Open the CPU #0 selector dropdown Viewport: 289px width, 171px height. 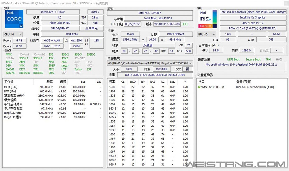(x=13, y=34)
